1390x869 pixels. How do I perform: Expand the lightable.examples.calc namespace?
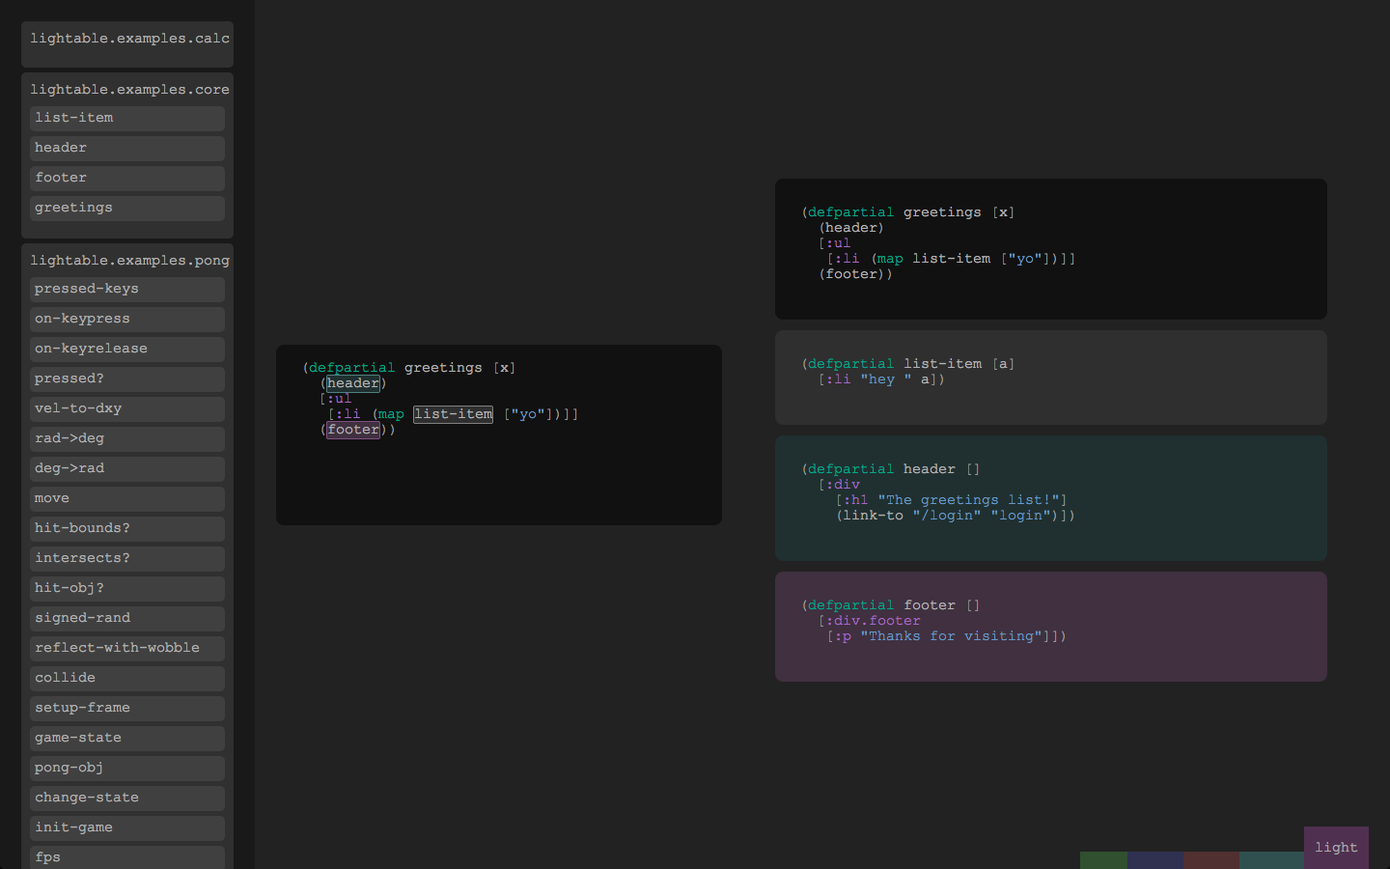coord(129,39)
